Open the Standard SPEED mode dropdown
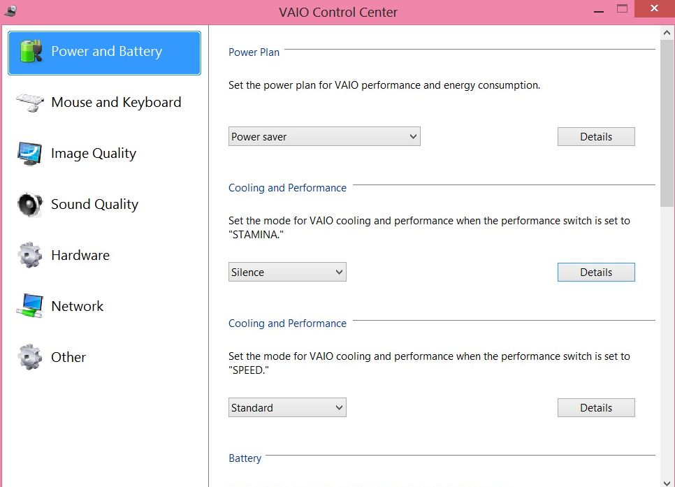The image size is (675, 487). pyautogui.click(x=287, y=408)
